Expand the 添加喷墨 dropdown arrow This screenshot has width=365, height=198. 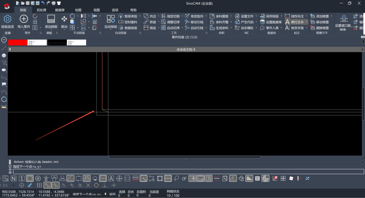click(x=331, y=16)
